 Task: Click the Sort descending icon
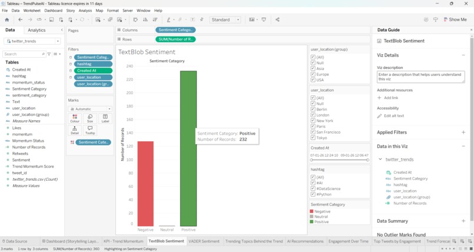pyautogui.click(x=155, y=19)
